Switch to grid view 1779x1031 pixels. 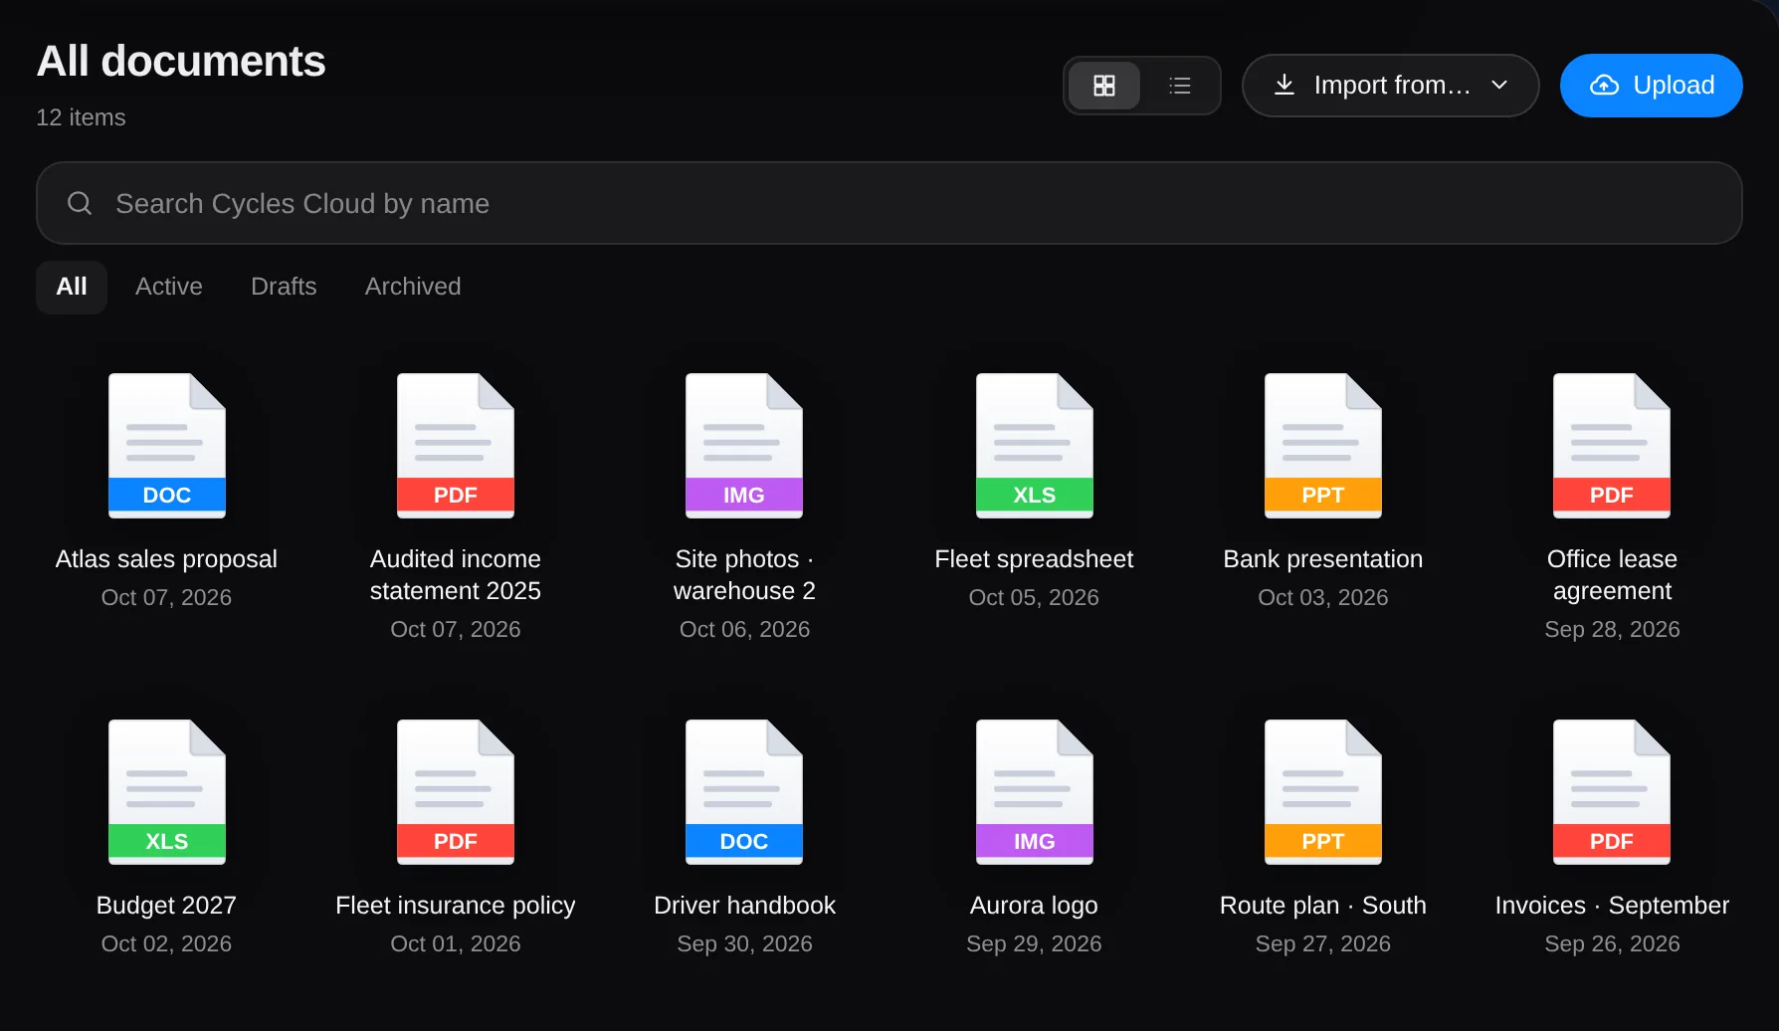point(1104,86)
